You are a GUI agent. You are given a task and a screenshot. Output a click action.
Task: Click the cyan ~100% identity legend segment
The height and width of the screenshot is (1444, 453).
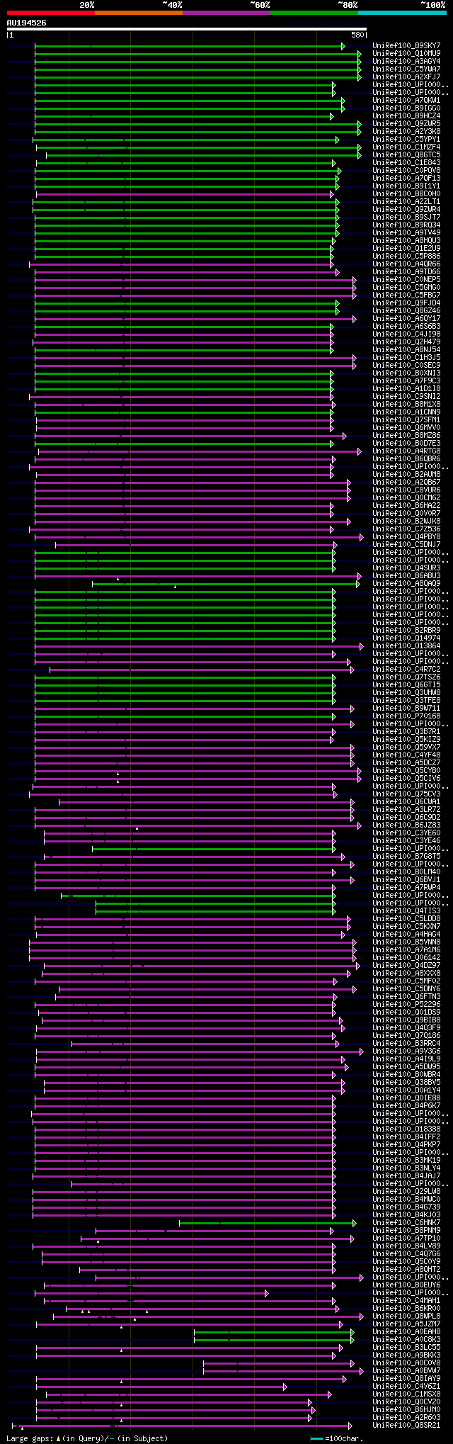[x=402, y=13]
